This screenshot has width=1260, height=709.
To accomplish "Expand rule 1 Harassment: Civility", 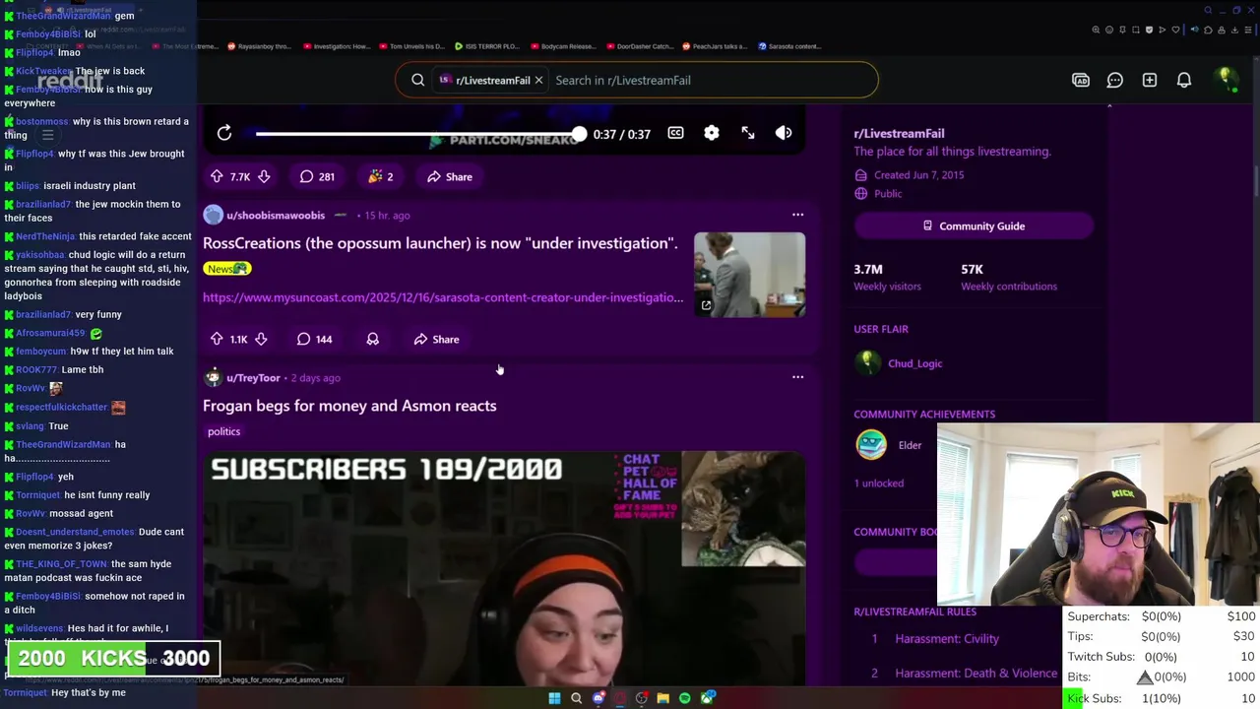I will point(947,639).
